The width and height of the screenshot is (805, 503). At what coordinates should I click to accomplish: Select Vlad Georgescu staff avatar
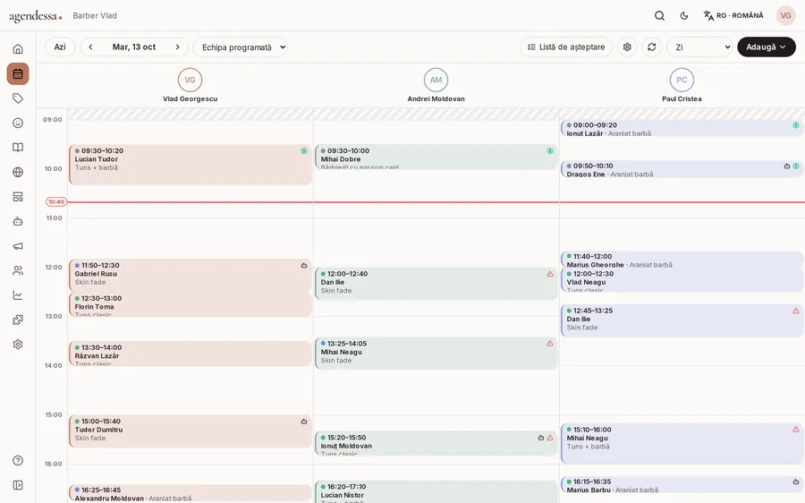pos(190,81)
